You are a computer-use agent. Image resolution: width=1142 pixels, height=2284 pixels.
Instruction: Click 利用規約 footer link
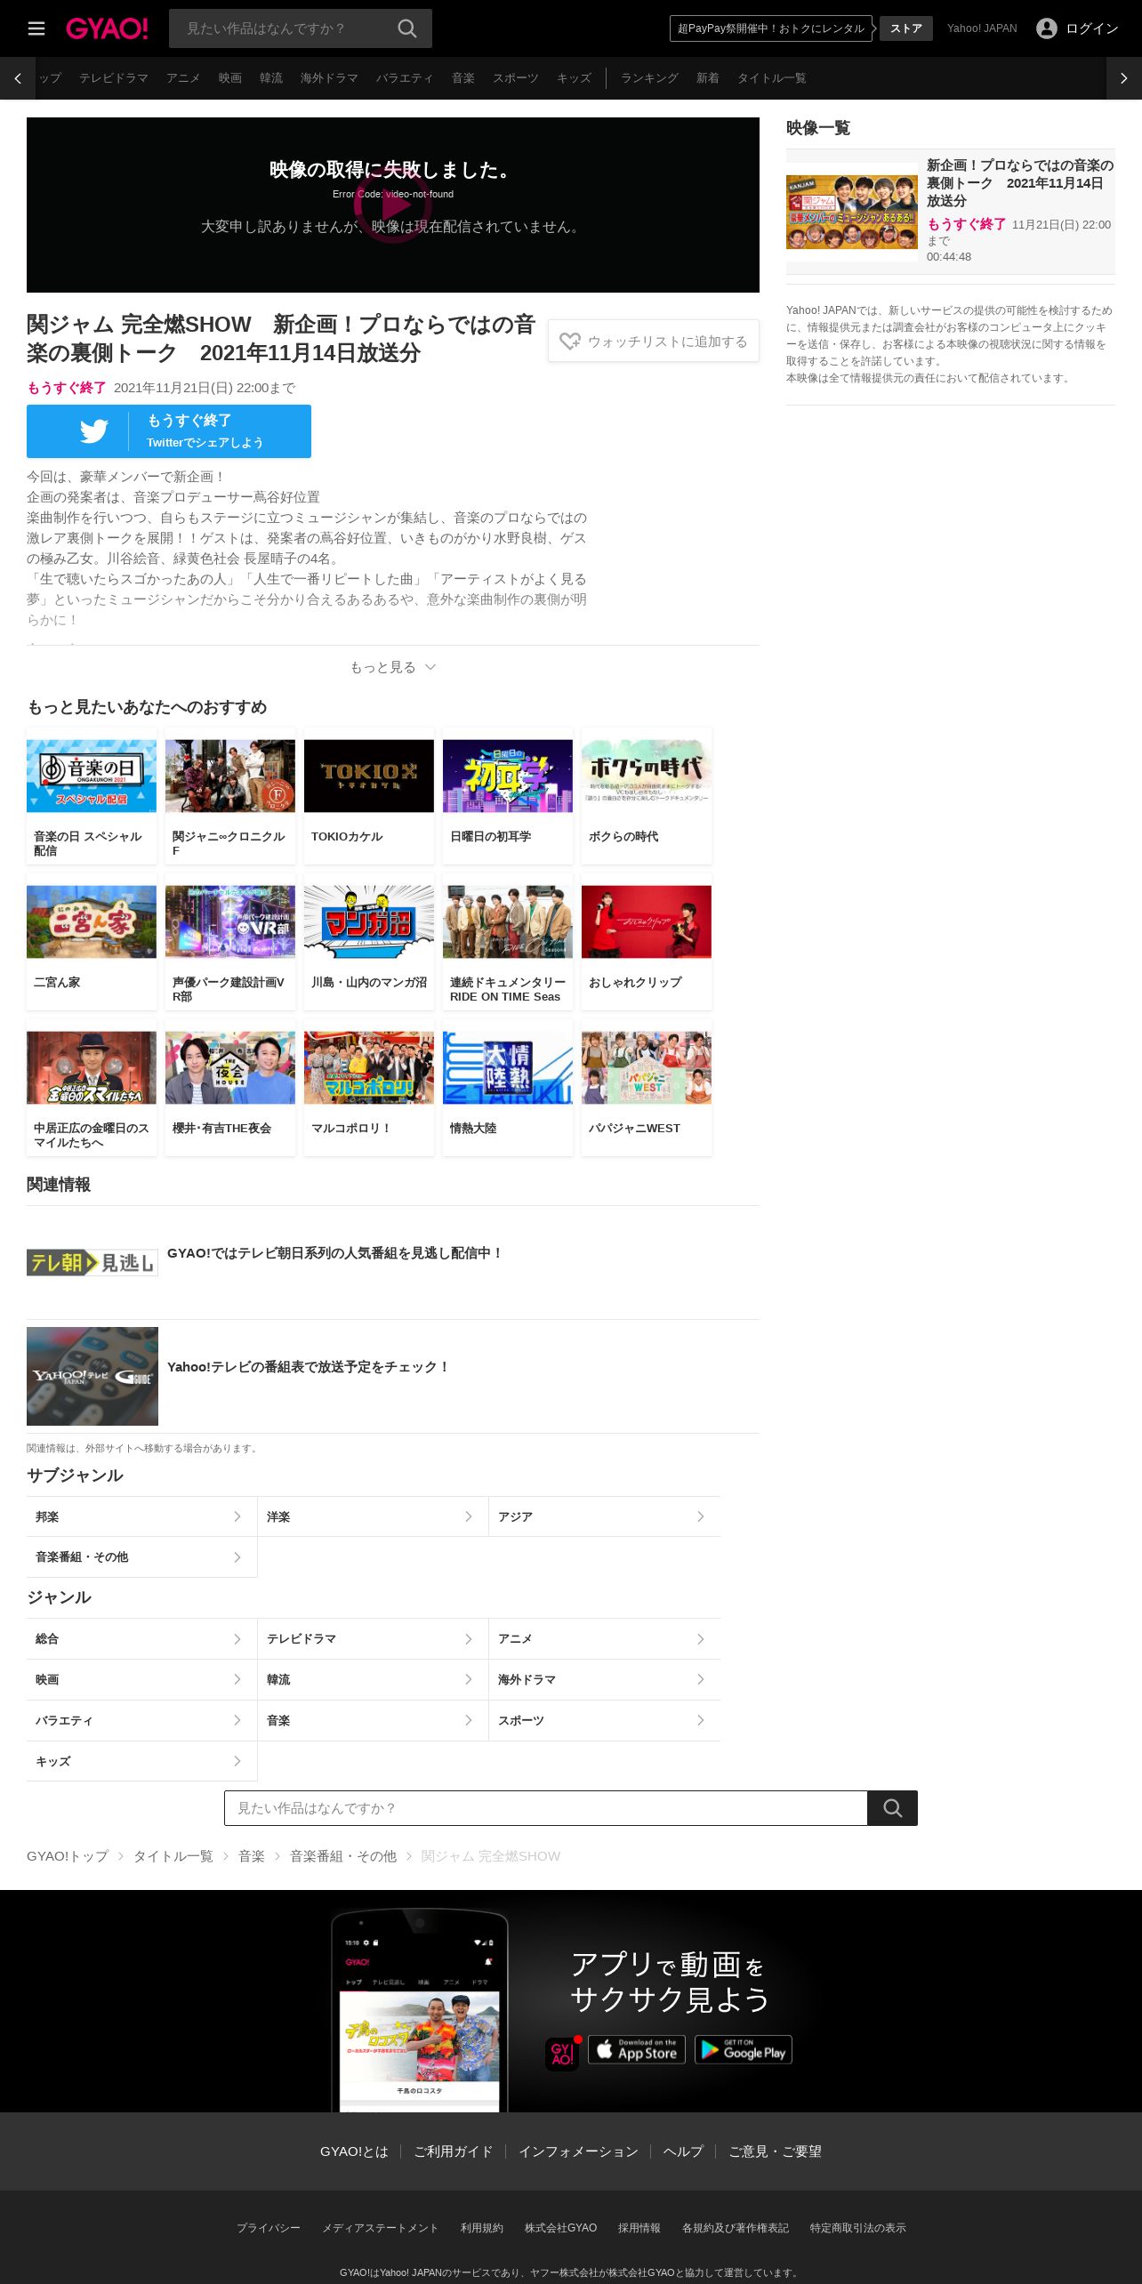click(482, 2228)
